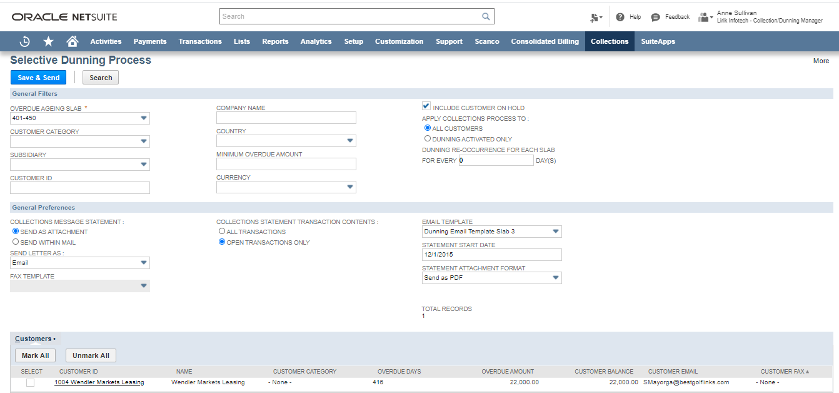839x393 pixels.
Task: Open the Lists menu
Action: [242, 41]
